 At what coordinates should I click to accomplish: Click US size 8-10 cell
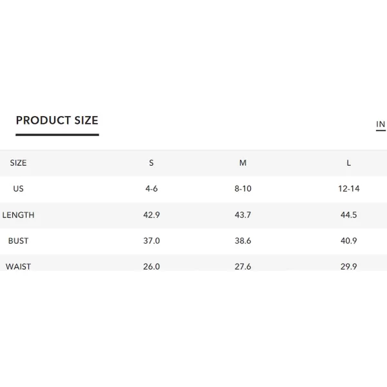click(x=243, y=189)
